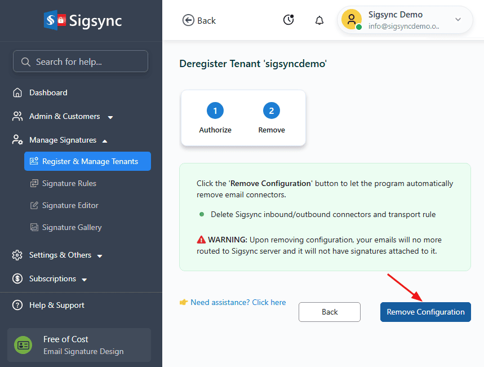Collapse the Manage Signatures section arrow
The width and height of the screenshot is (484, 367).
105,140
